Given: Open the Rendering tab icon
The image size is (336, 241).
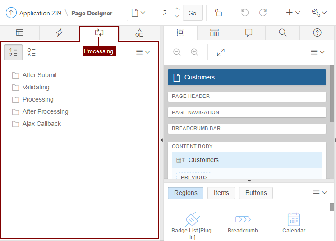Looking at the screenshot, I should coord(20,32).
